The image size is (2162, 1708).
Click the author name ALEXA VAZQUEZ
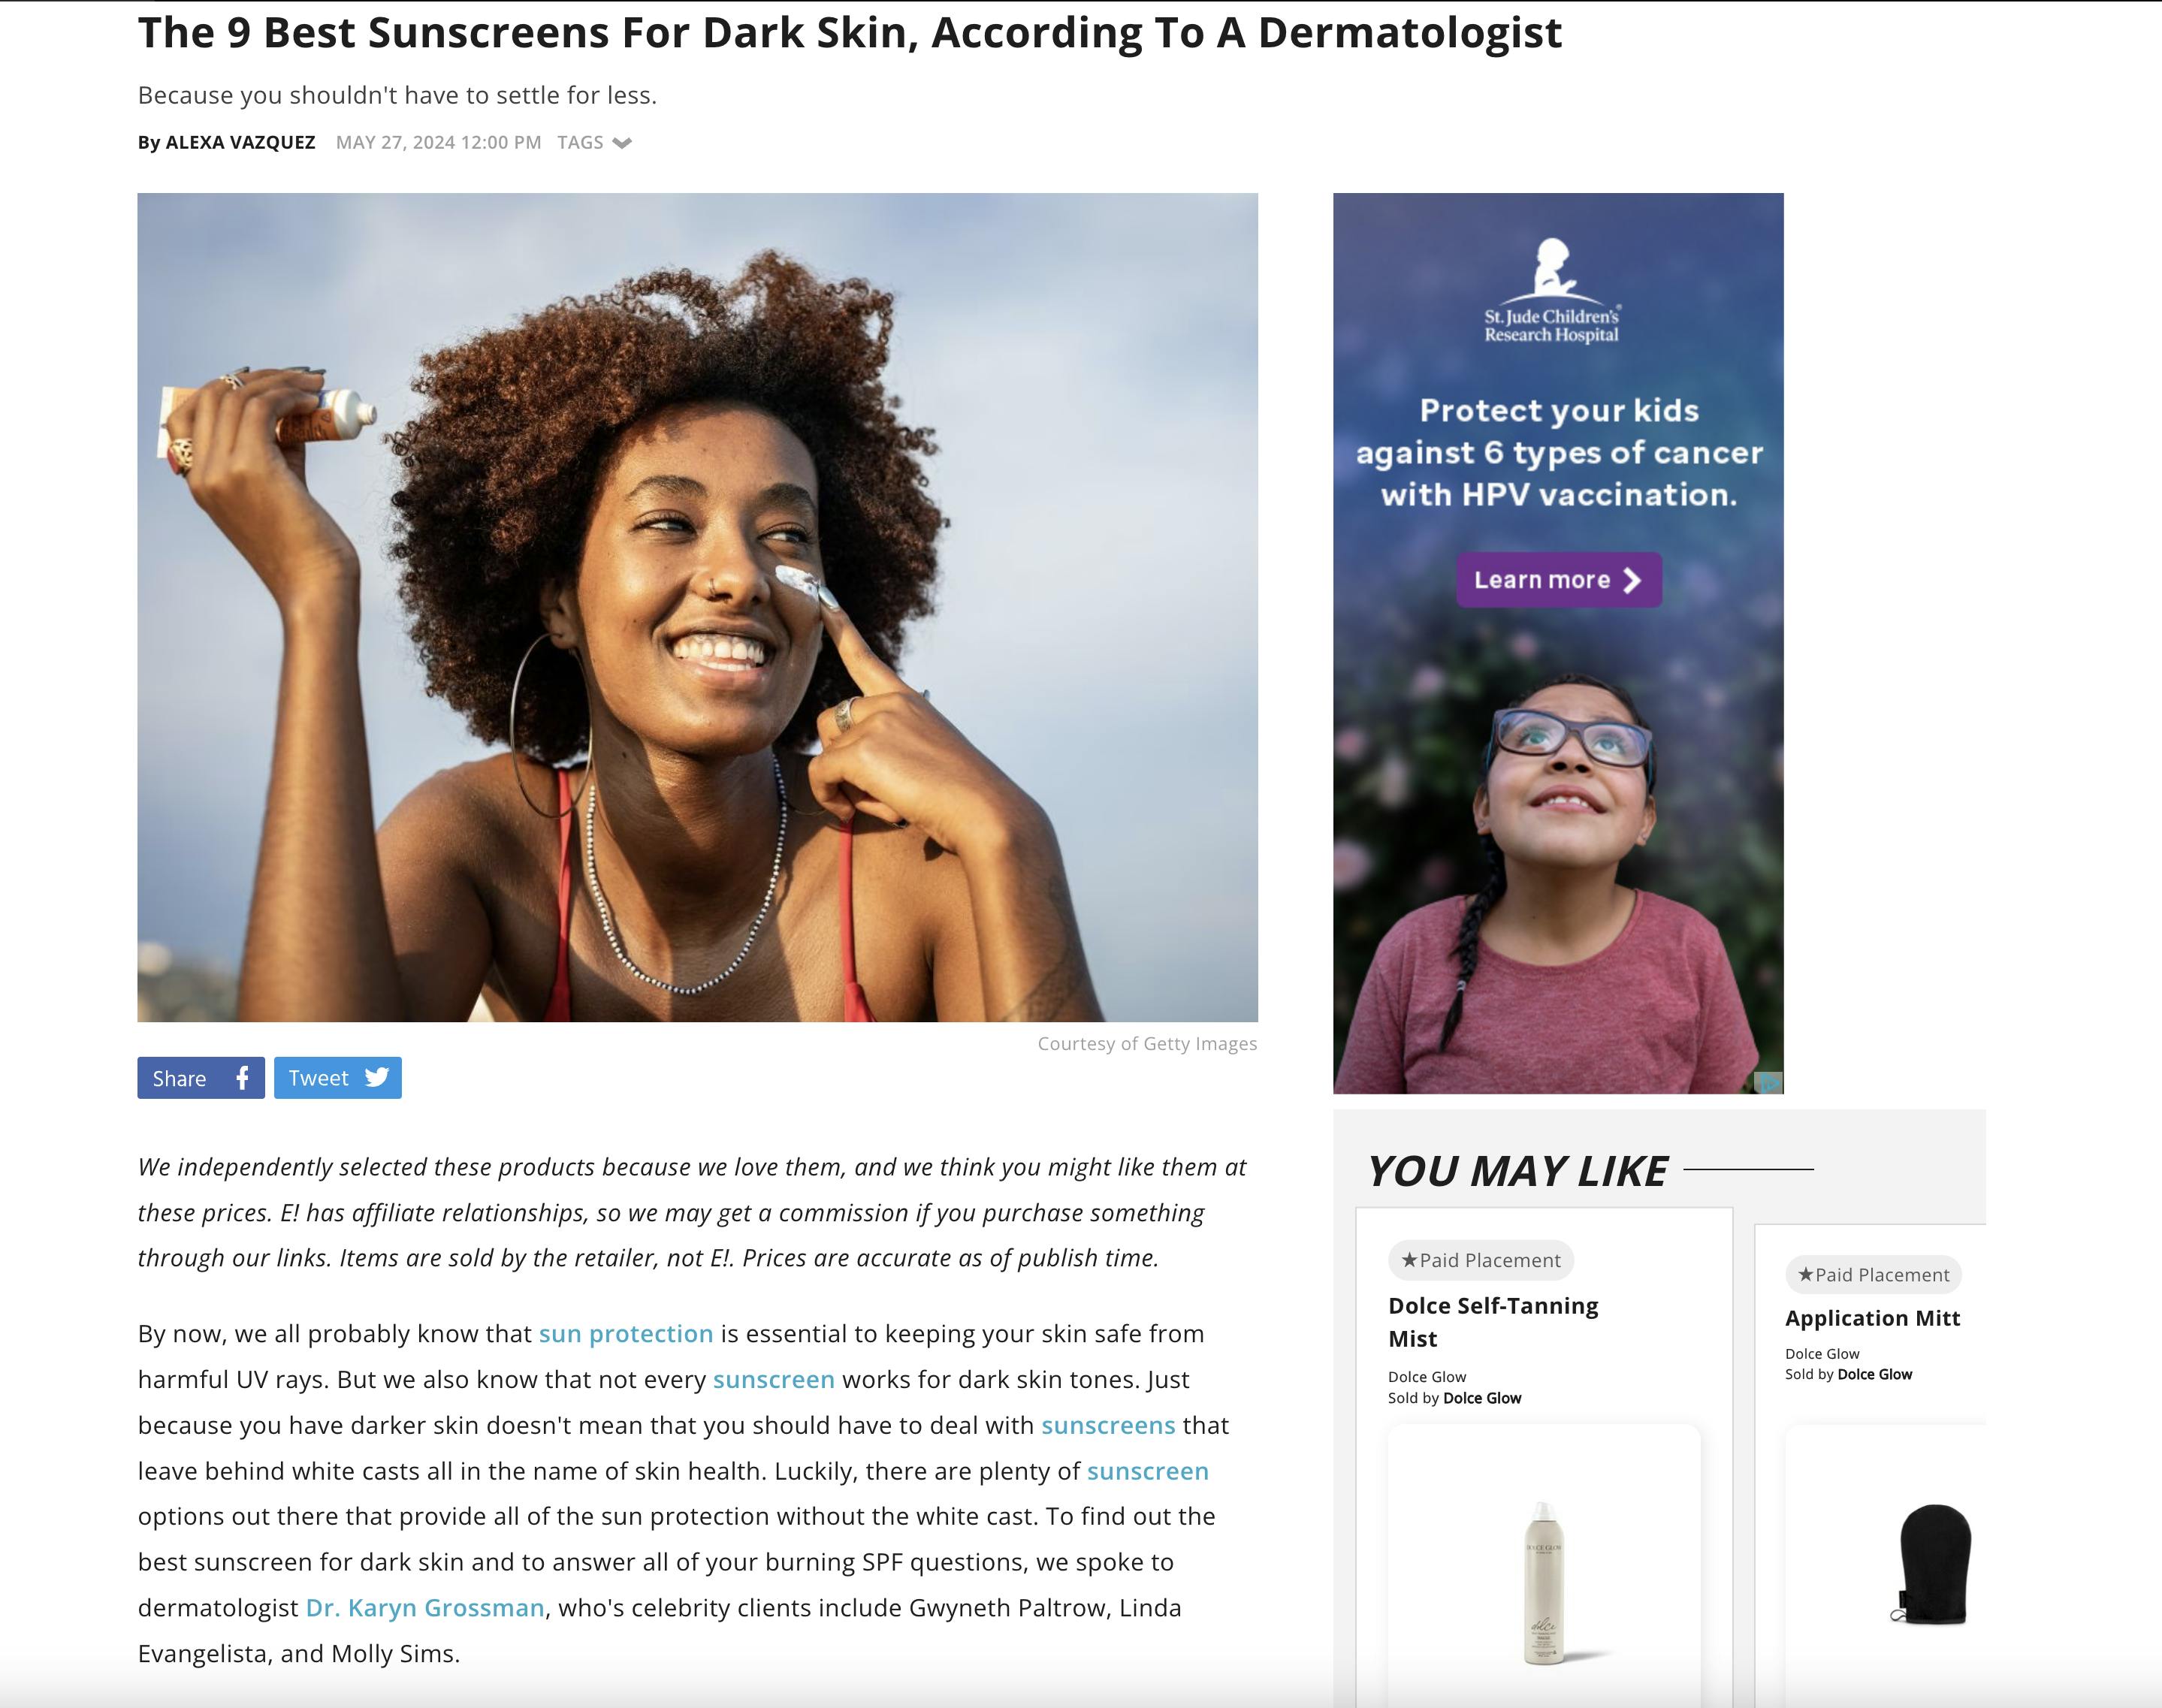click(240, 142)
